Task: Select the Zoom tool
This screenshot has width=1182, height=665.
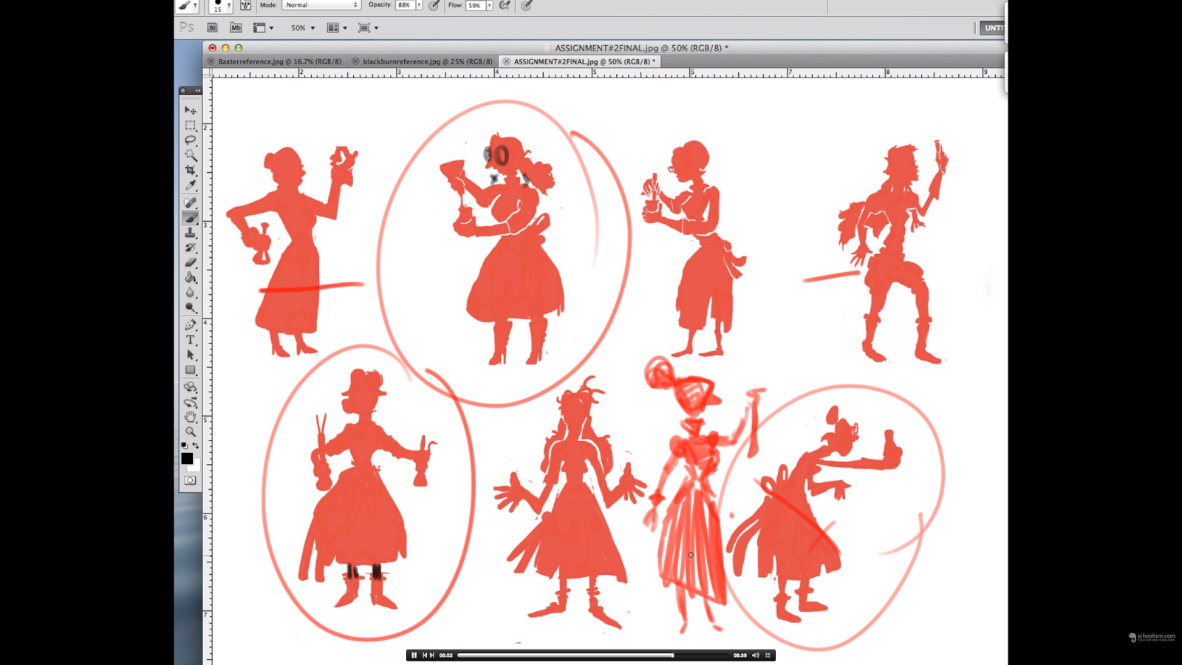Action: [x=190, y=429]
